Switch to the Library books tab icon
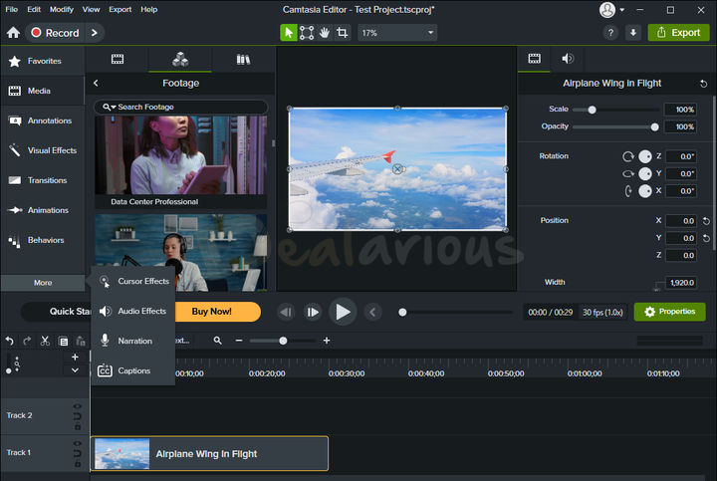The width and height of the screenshot is (717, 481). point(243,59)
